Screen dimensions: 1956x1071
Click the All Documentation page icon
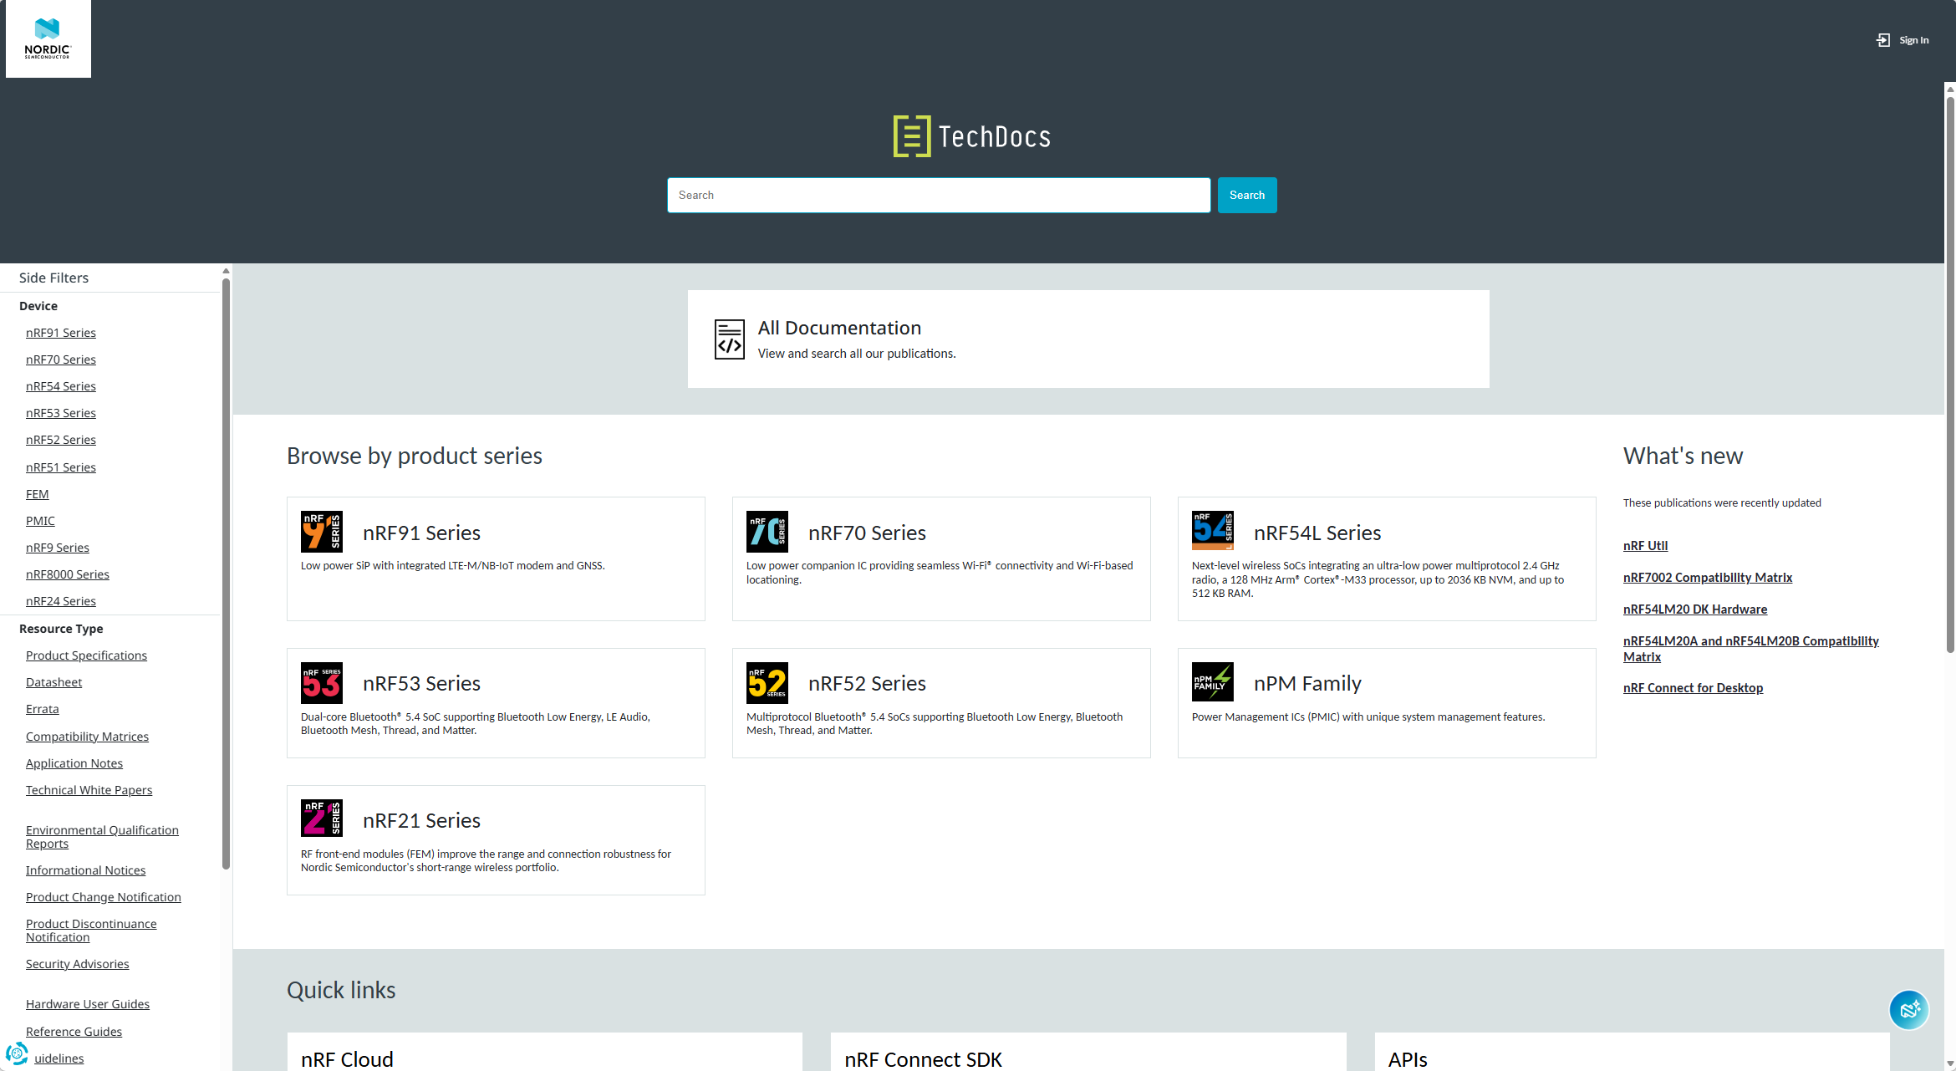730,339
